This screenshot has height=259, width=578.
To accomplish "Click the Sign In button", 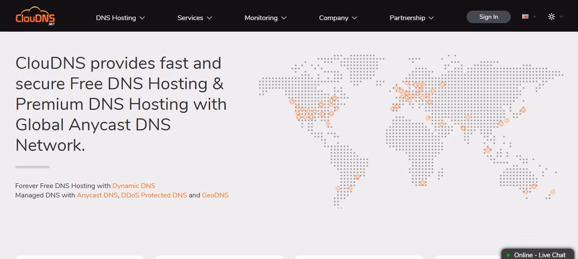I will click(489, 17).
